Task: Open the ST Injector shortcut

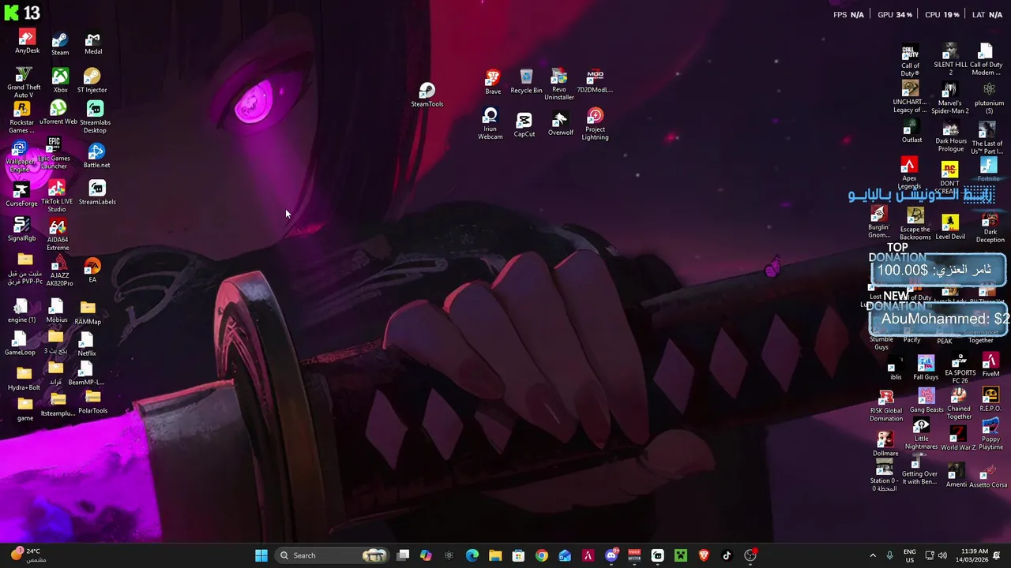Action: pyautogui.click(x=92, y=81)
